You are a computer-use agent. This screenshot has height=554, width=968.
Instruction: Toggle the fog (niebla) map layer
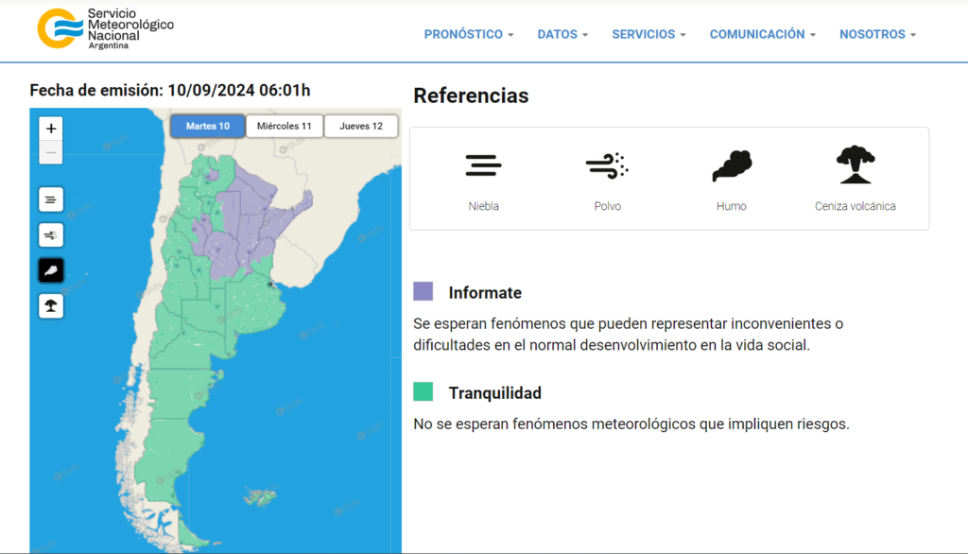[51, 199]
